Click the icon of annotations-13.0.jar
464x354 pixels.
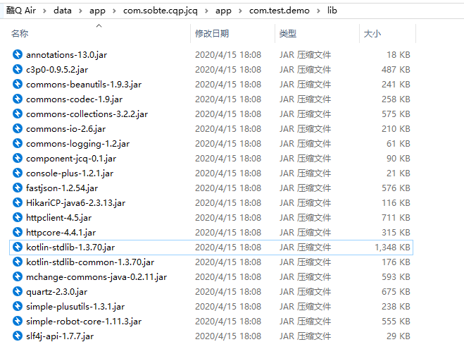tap(18, 54)
